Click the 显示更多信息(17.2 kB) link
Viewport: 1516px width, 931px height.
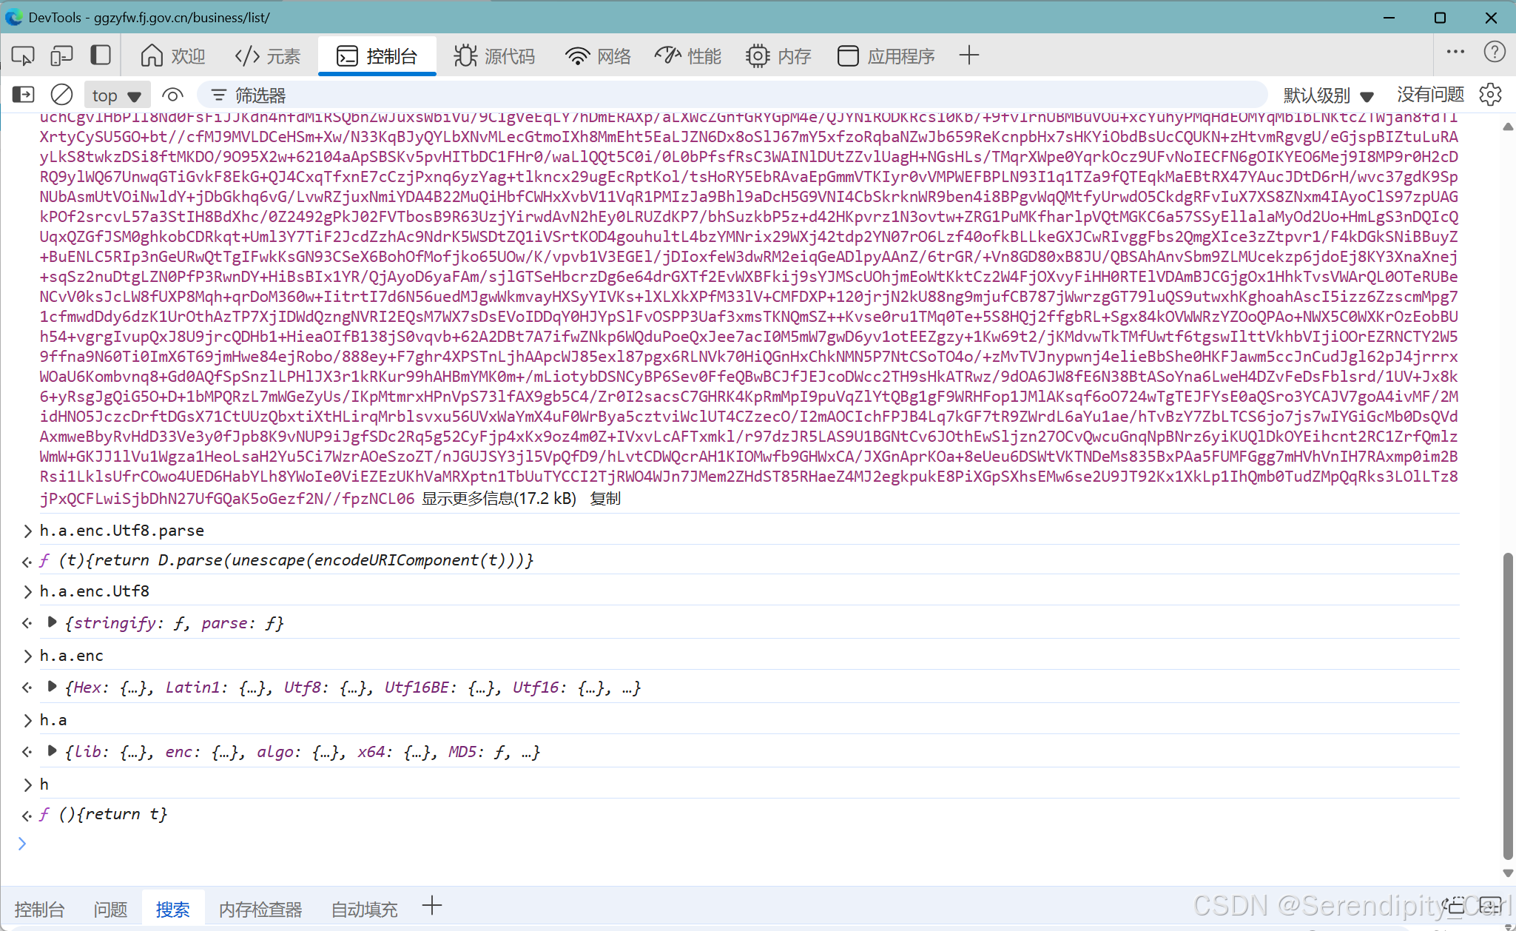(498, 498)
